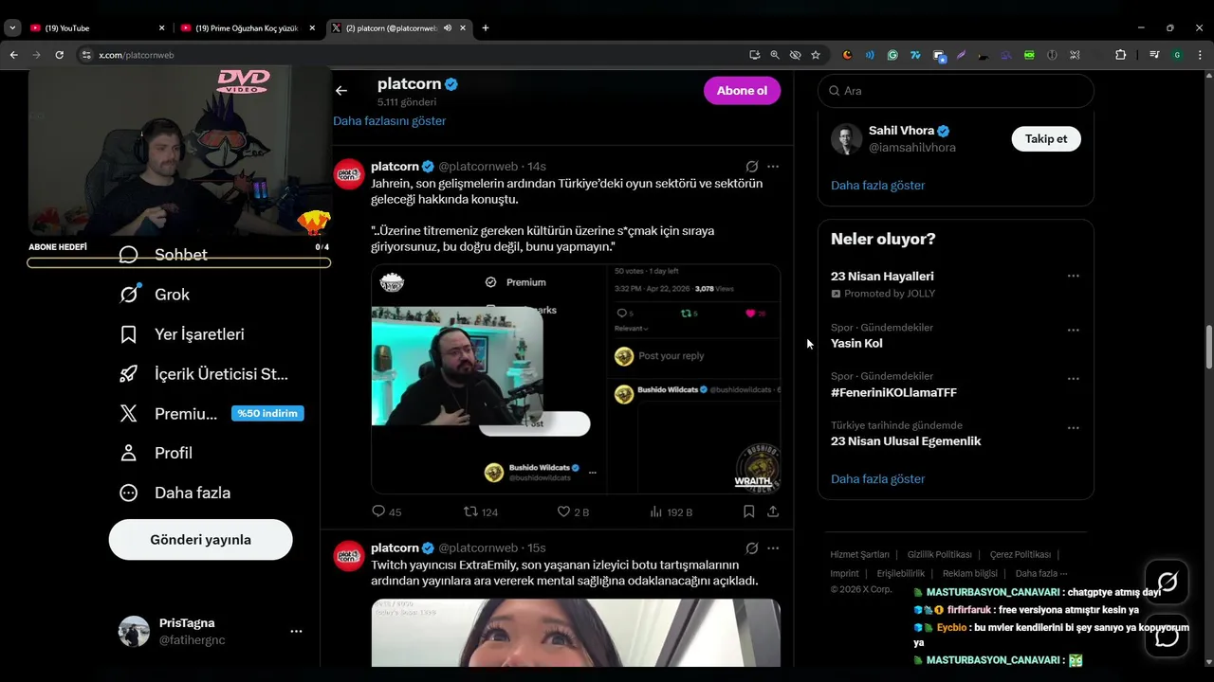This screenshot has height=682, width=1214.
Task: Click Grok icon on ExtraEmily post
Action: tap(751, 547)
